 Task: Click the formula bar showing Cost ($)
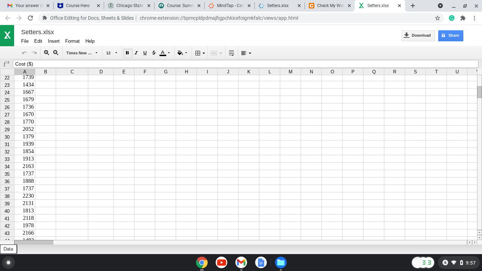point(246,64)
